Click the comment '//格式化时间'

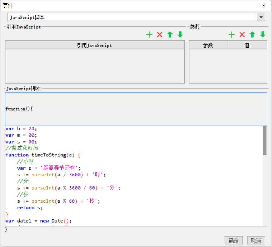click(22, 148)
